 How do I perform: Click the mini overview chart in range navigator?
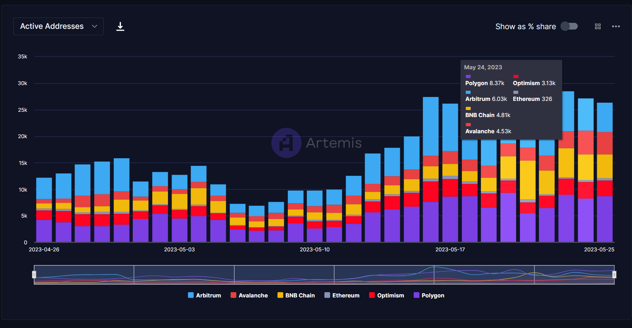324,275
